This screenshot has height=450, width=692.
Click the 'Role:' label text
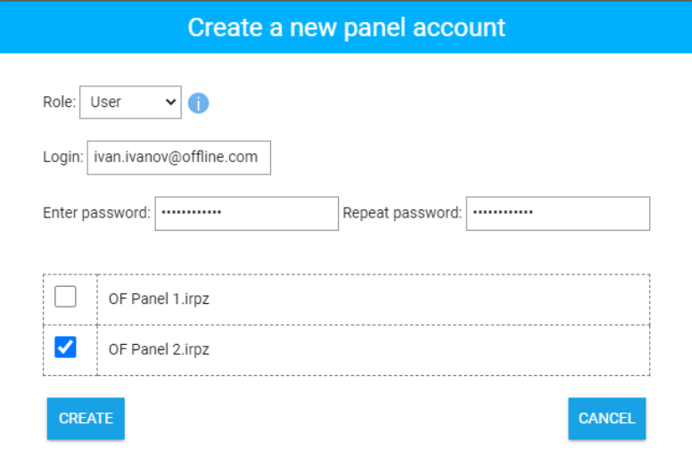pos(59,102)
